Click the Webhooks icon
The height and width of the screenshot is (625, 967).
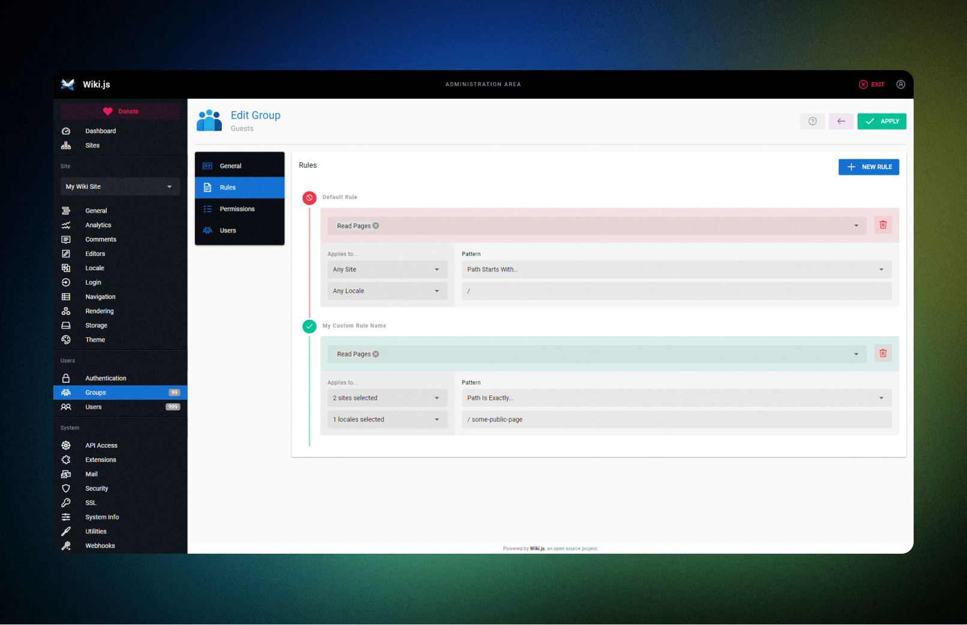[66, 546]
